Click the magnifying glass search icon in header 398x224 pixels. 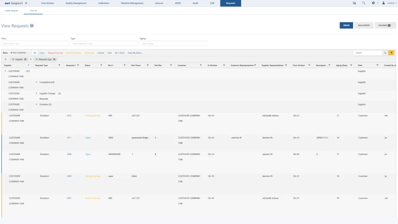[x=363, y=3]
